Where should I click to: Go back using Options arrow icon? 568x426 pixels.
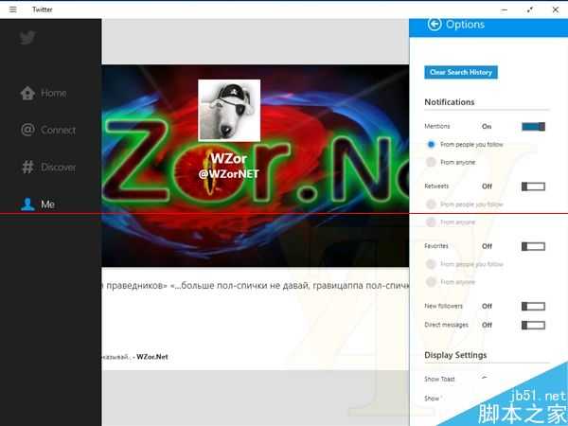tap(435, 25)
